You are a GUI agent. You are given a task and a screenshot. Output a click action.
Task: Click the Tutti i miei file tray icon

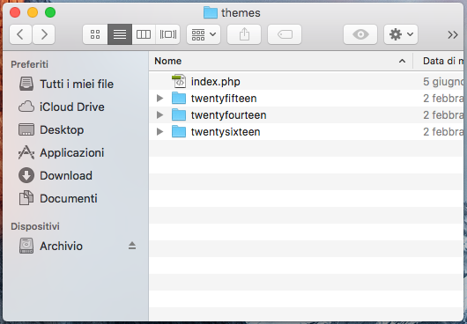pyautogui.click(x=26, y=84)
